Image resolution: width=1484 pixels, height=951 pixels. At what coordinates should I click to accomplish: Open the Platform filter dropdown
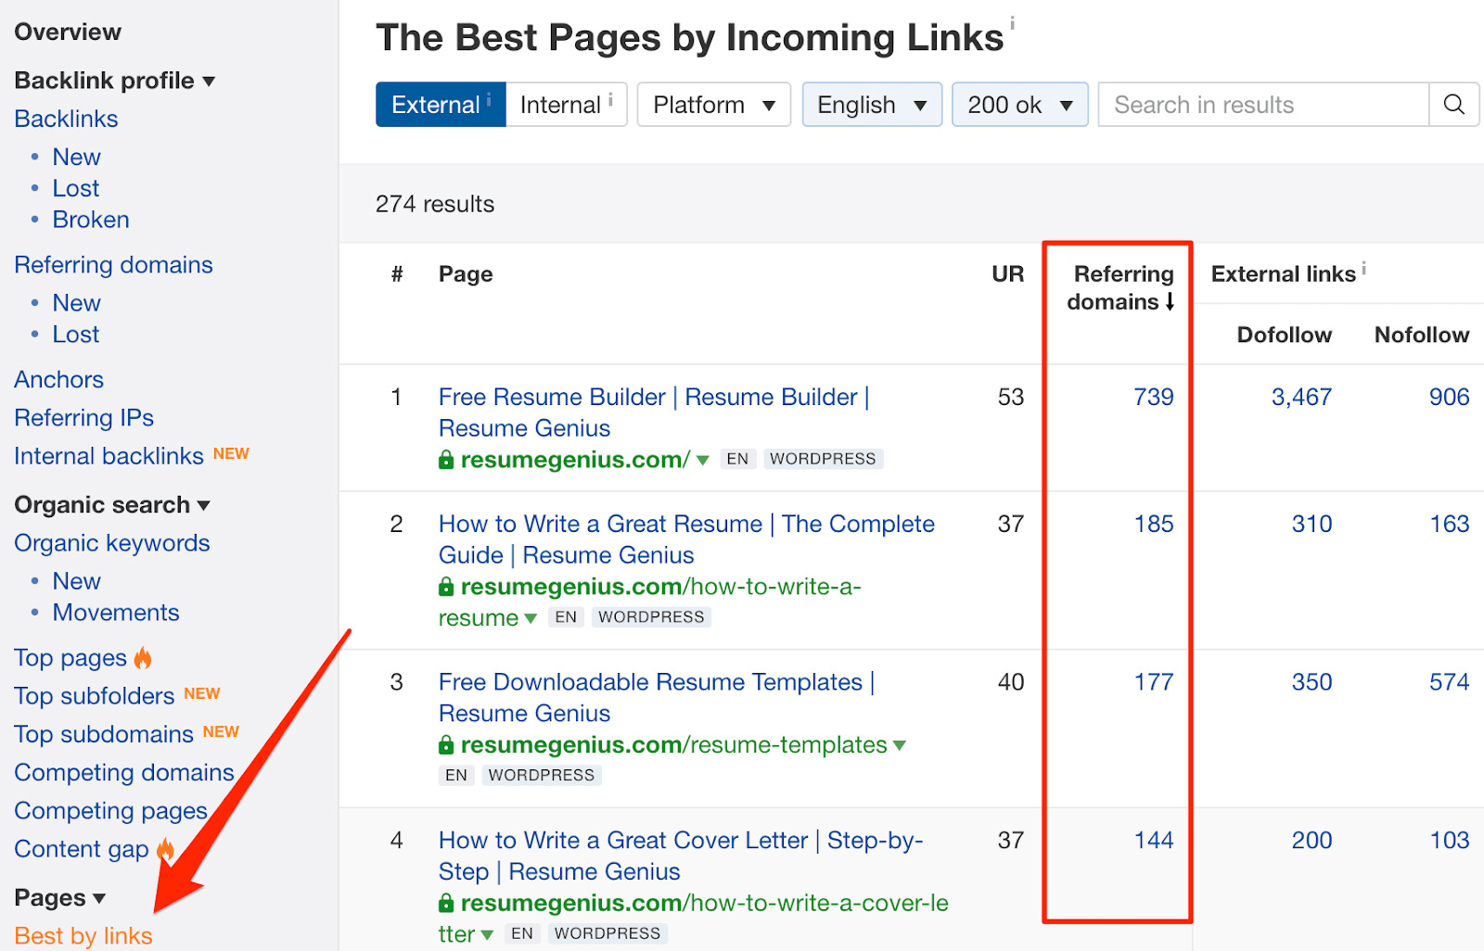(x=712, y=105)
